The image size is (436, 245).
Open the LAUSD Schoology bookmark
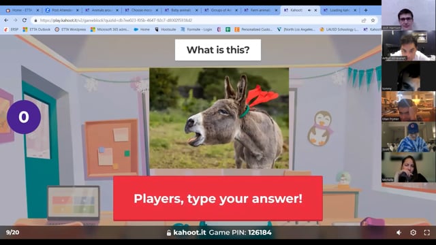coord(339,29)
